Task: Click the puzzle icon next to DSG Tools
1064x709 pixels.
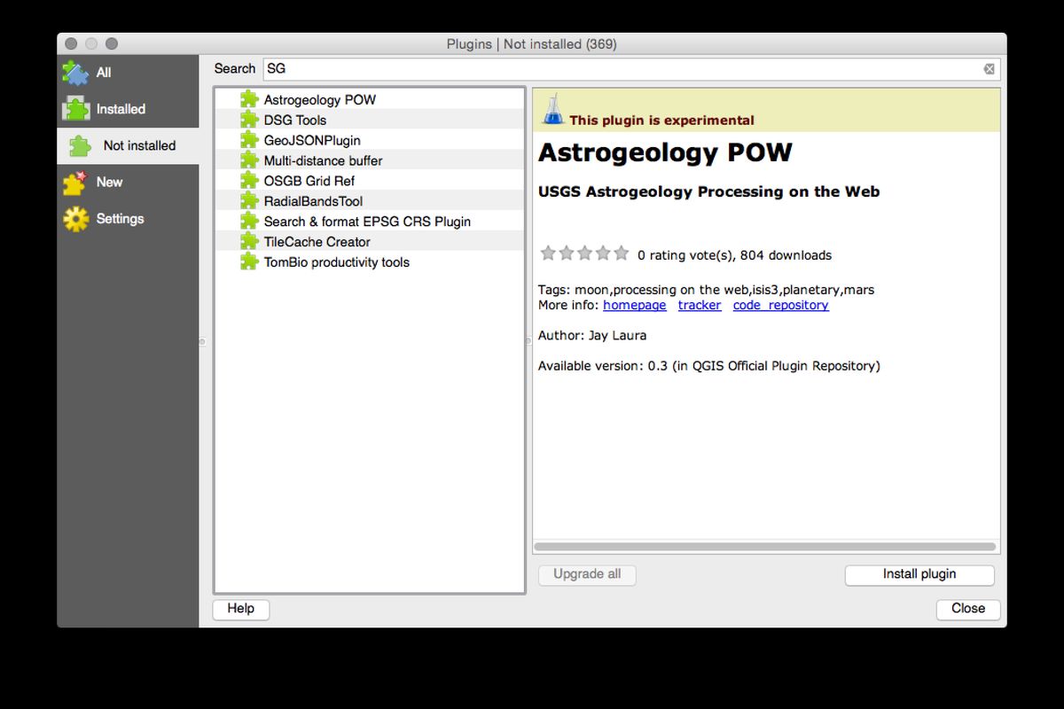Action: (x=249, y=120)
